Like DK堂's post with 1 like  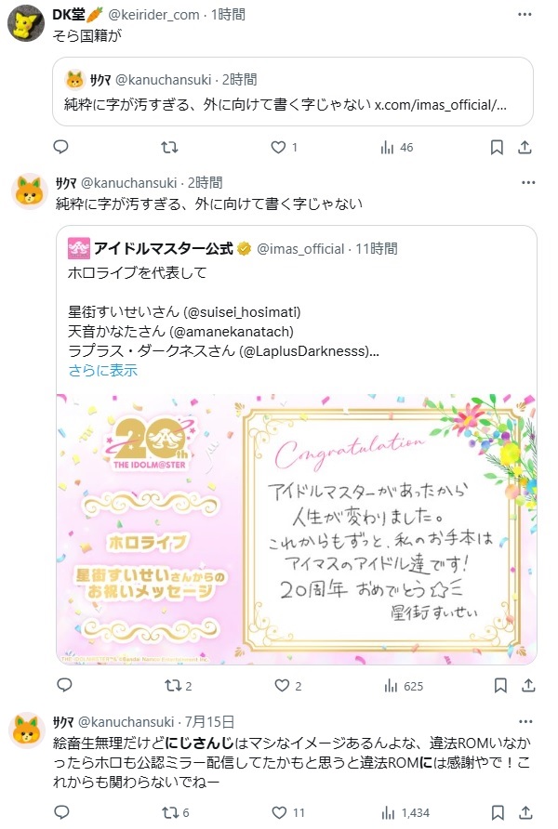click(284, 147)
